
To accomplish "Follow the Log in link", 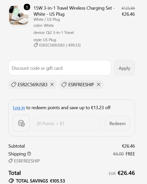I will [x=19, y=108].
